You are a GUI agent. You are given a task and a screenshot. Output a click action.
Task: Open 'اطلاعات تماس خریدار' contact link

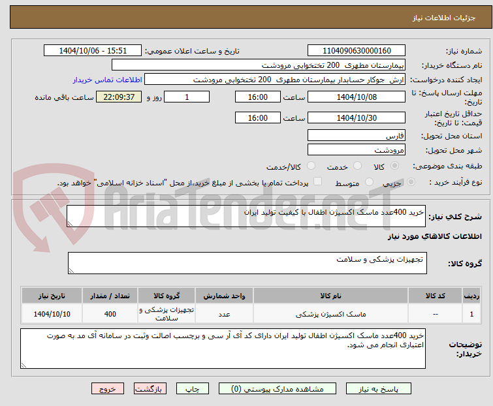[108, 80]
